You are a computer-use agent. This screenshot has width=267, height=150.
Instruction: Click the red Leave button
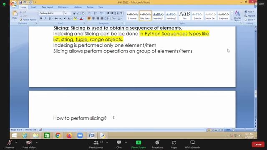point(258,145)
